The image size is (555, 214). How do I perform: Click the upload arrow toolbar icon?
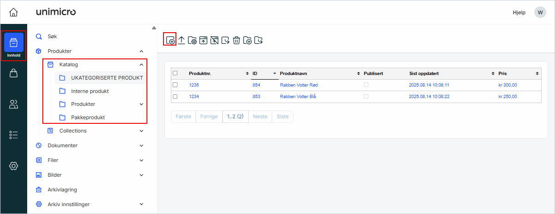coord(181,40)
